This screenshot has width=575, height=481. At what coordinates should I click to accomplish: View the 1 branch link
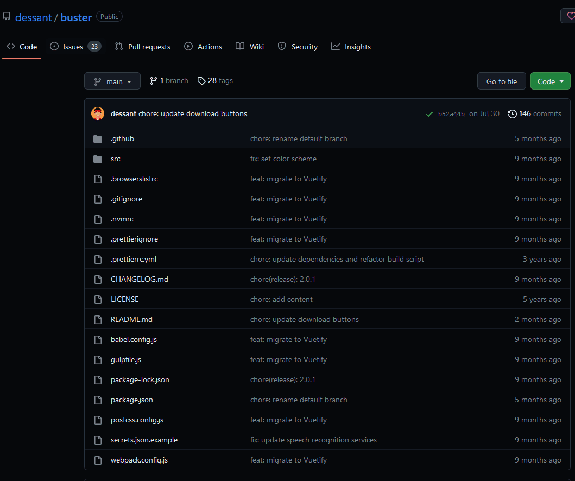click(x=169, y=81)
